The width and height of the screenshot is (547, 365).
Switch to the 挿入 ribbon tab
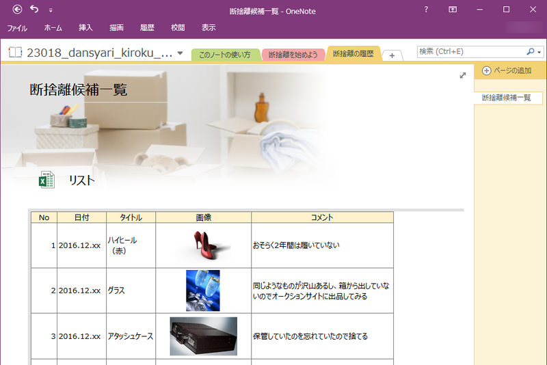85,27
